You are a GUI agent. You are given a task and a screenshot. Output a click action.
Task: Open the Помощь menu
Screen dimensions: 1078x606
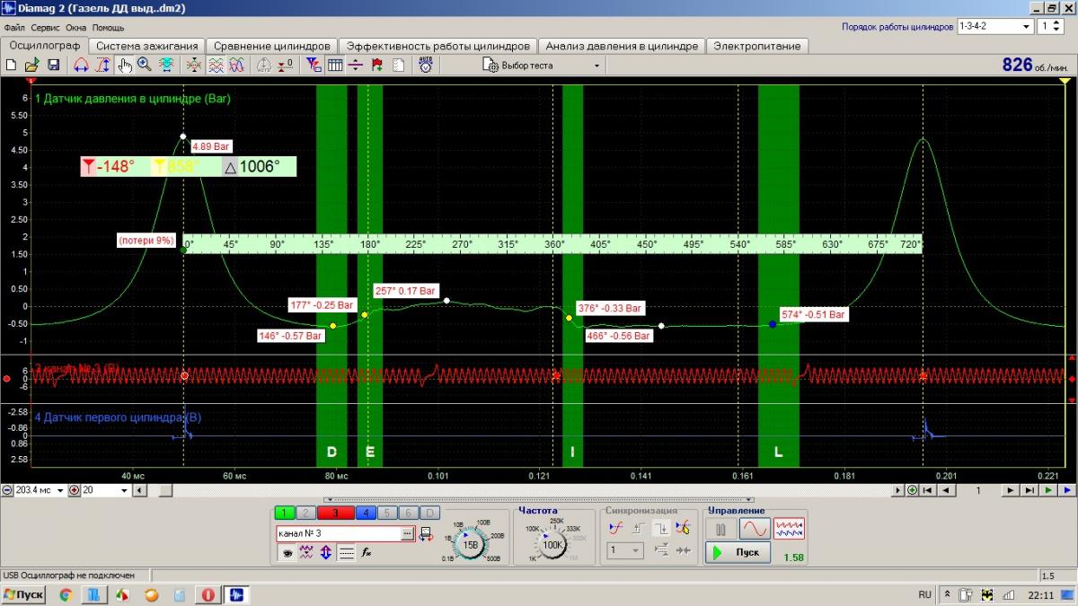108,28
